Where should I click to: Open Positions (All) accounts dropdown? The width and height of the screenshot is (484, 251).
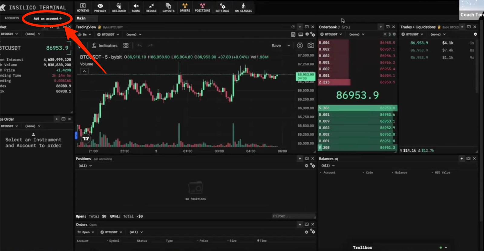pyautogui.click(x=85, y=166)
